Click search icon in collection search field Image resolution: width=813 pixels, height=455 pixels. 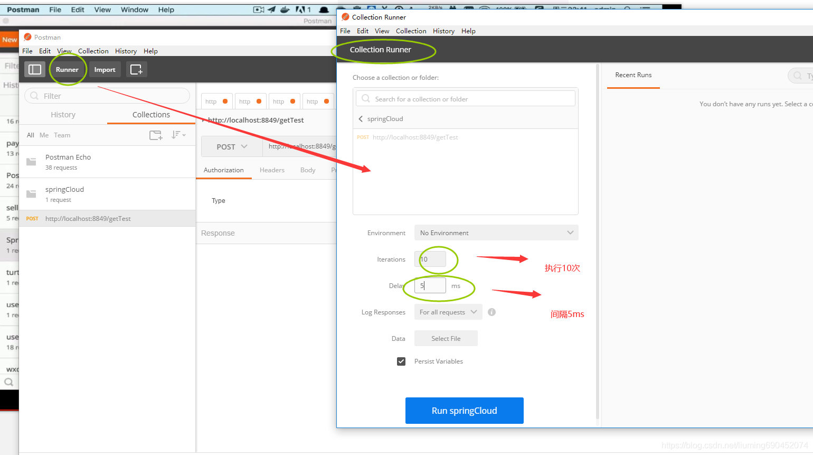coord(366,99)
